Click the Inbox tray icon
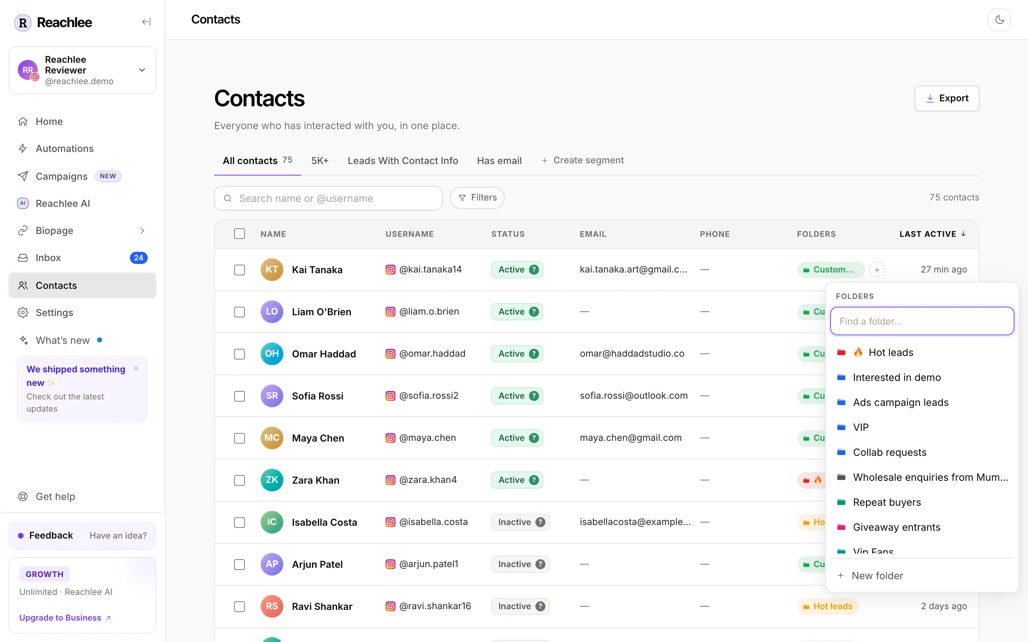This screenshot has height=642, width=1028. [x=23, y=258]
